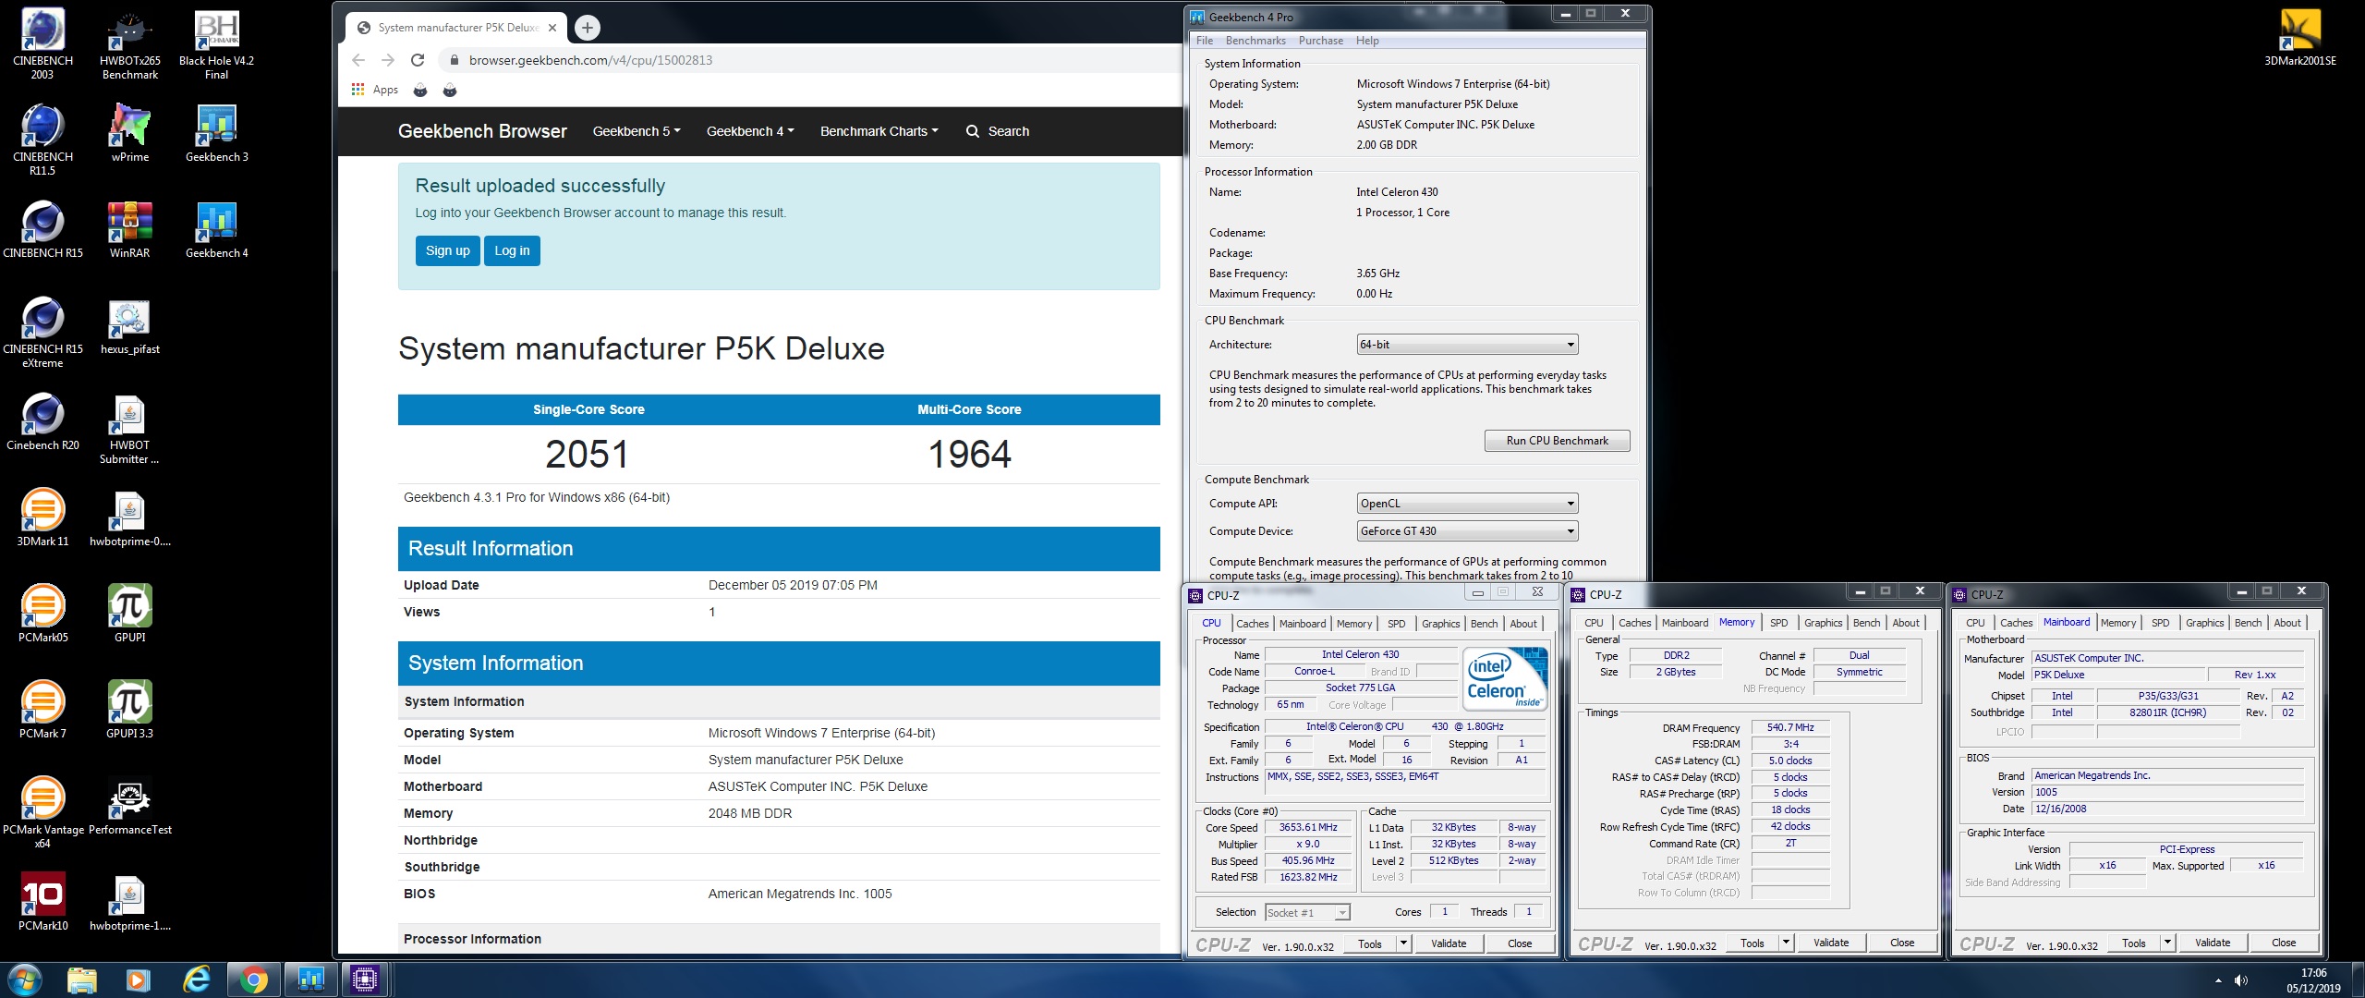Switch to Caches tab in first CPU-Z

click(x=1252, y=624)
